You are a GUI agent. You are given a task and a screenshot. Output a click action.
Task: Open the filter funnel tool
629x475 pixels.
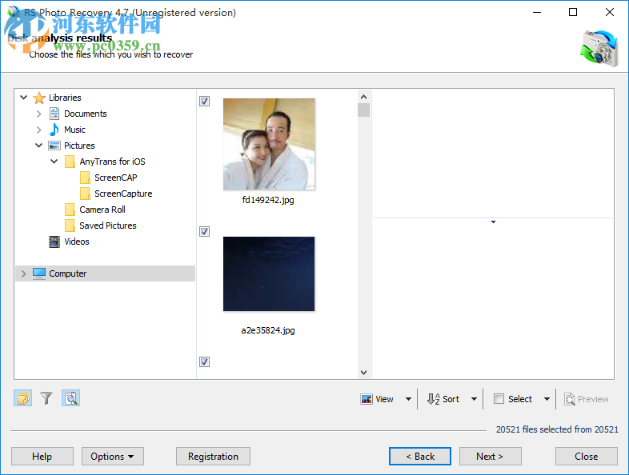click(46, 398)
